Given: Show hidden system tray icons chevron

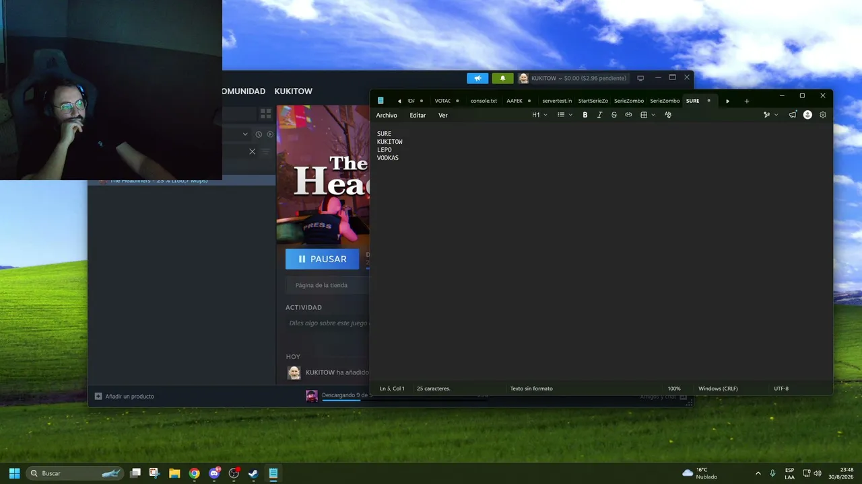Looking at the screenshot, I should 758,473.
